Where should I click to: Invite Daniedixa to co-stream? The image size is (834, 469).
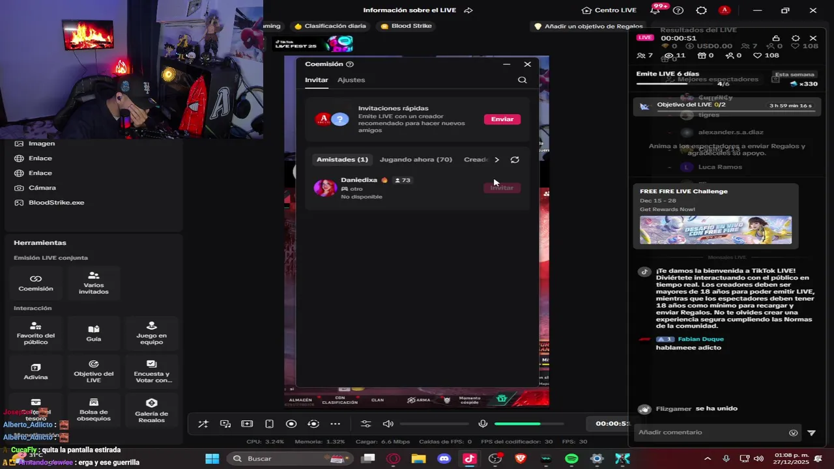pos(502,188)
